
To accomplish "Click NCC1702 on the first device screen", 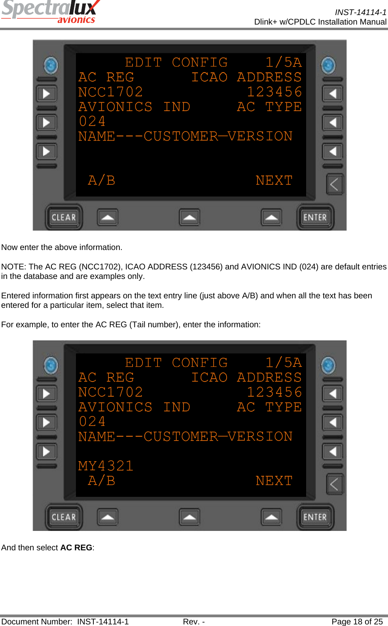I will [x=111, y=92].
